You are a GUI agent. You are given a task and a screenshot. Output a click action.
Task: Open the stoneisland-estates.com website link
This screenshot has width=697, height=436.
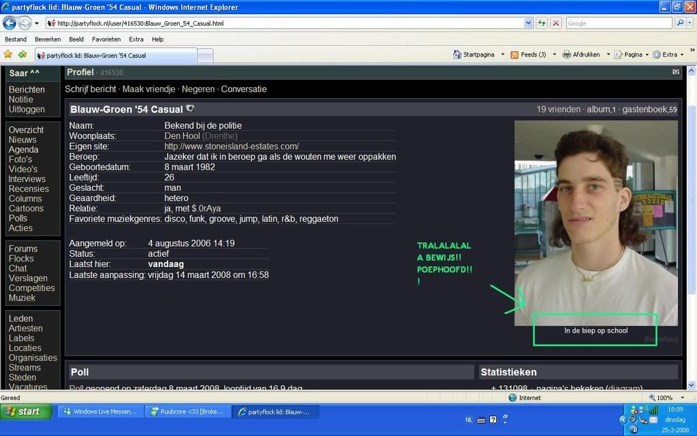(x=231, y=146)
